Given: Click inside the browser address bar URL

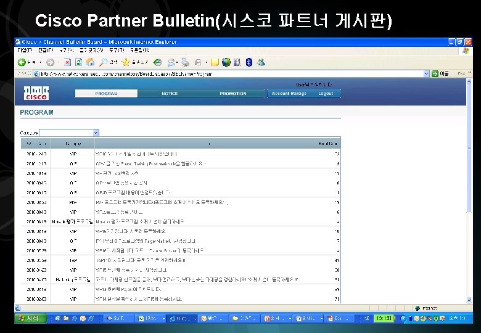Looking at the screenshot, I should click(x=229, y=73).
